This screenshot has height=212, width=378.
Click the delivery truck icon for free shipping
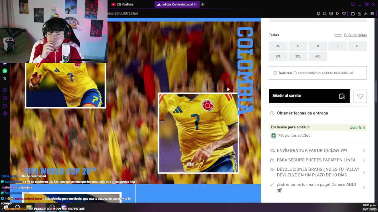[272, 151]
